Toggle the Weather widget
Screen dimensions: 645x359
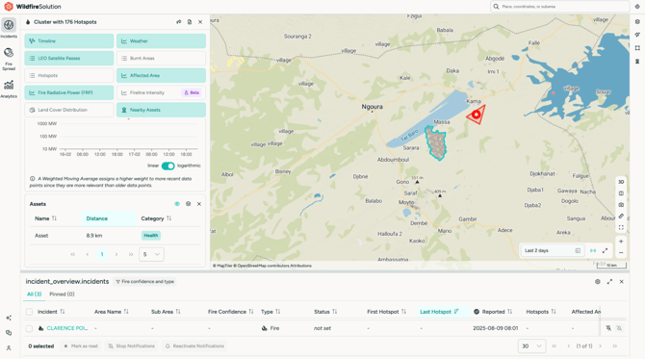(x=162, y=41)
